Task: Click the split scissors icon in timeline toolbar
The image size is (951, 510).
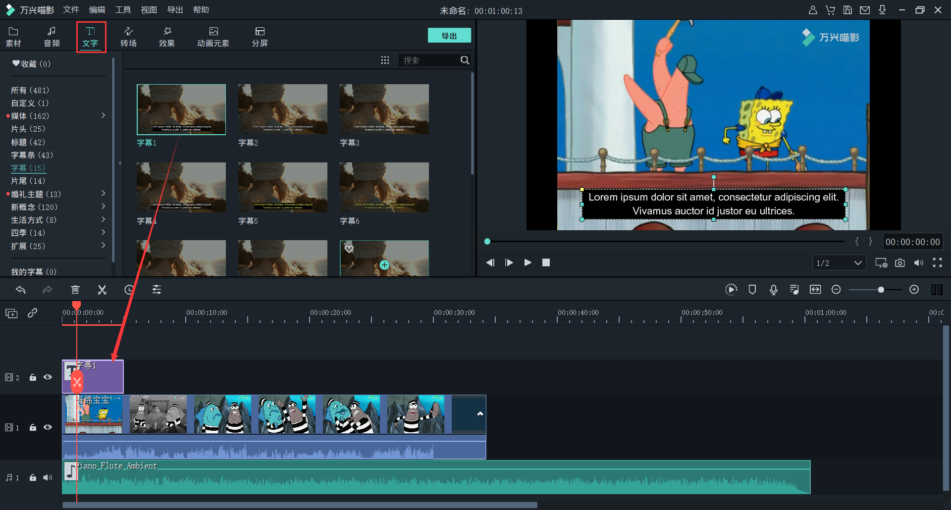Action: click(x=102, y=290)
